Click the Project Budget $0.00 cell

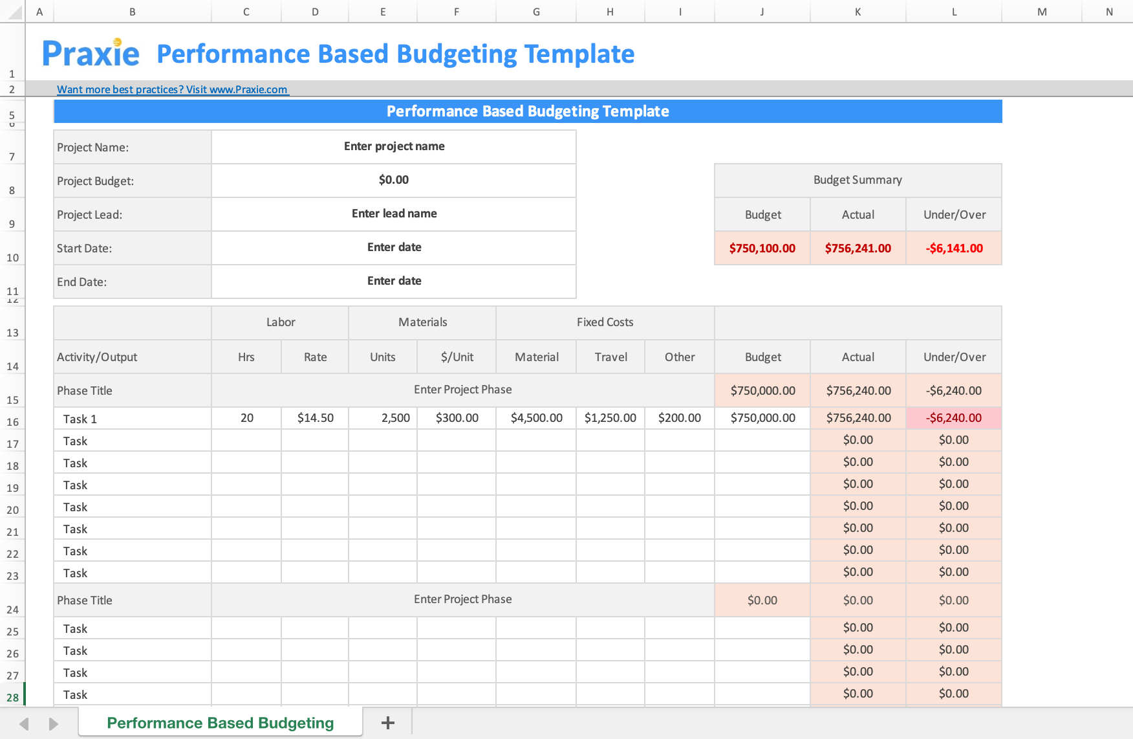coord(394,181)
